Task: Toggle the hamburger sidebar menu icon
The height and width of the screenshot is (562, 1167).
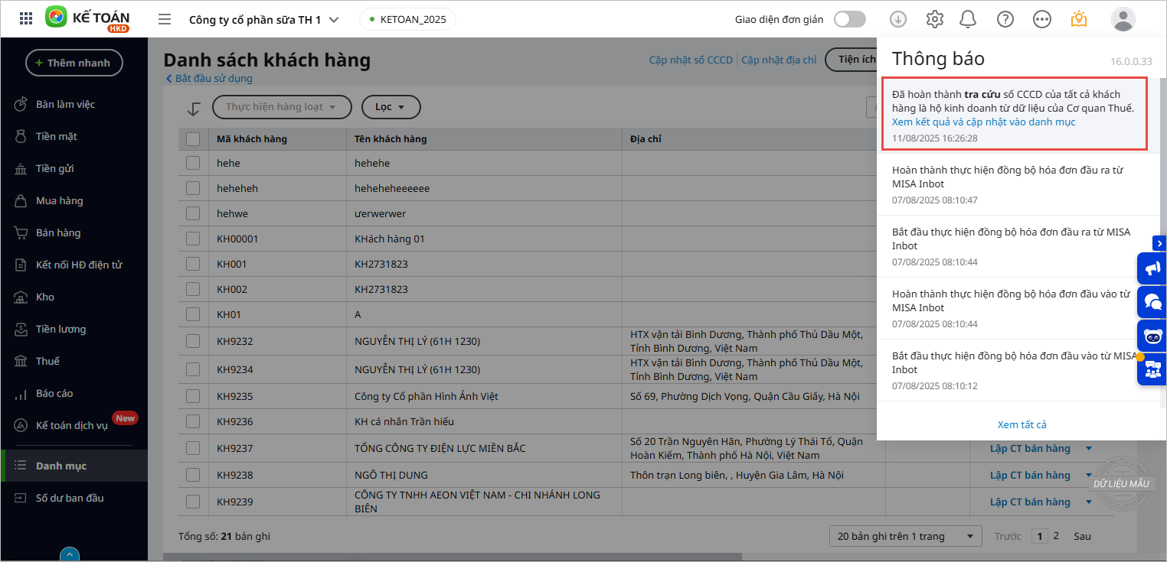Action: tap(165, 19)
